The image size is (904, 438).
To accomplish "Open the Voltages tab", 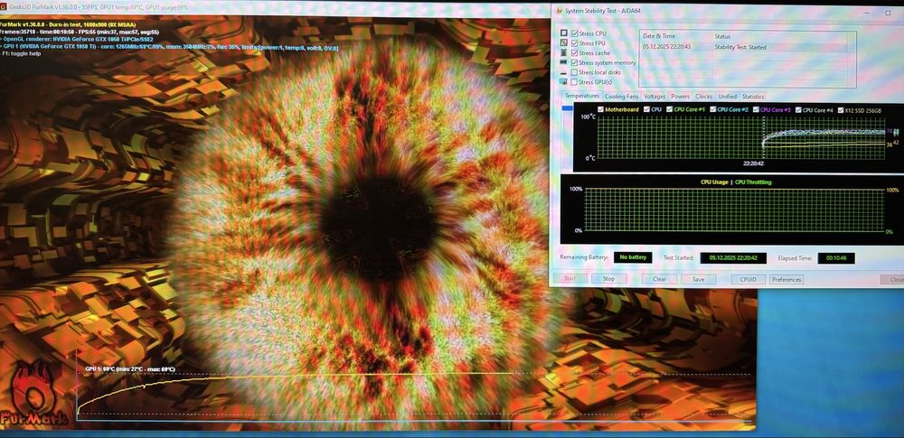I will [654, 97].
